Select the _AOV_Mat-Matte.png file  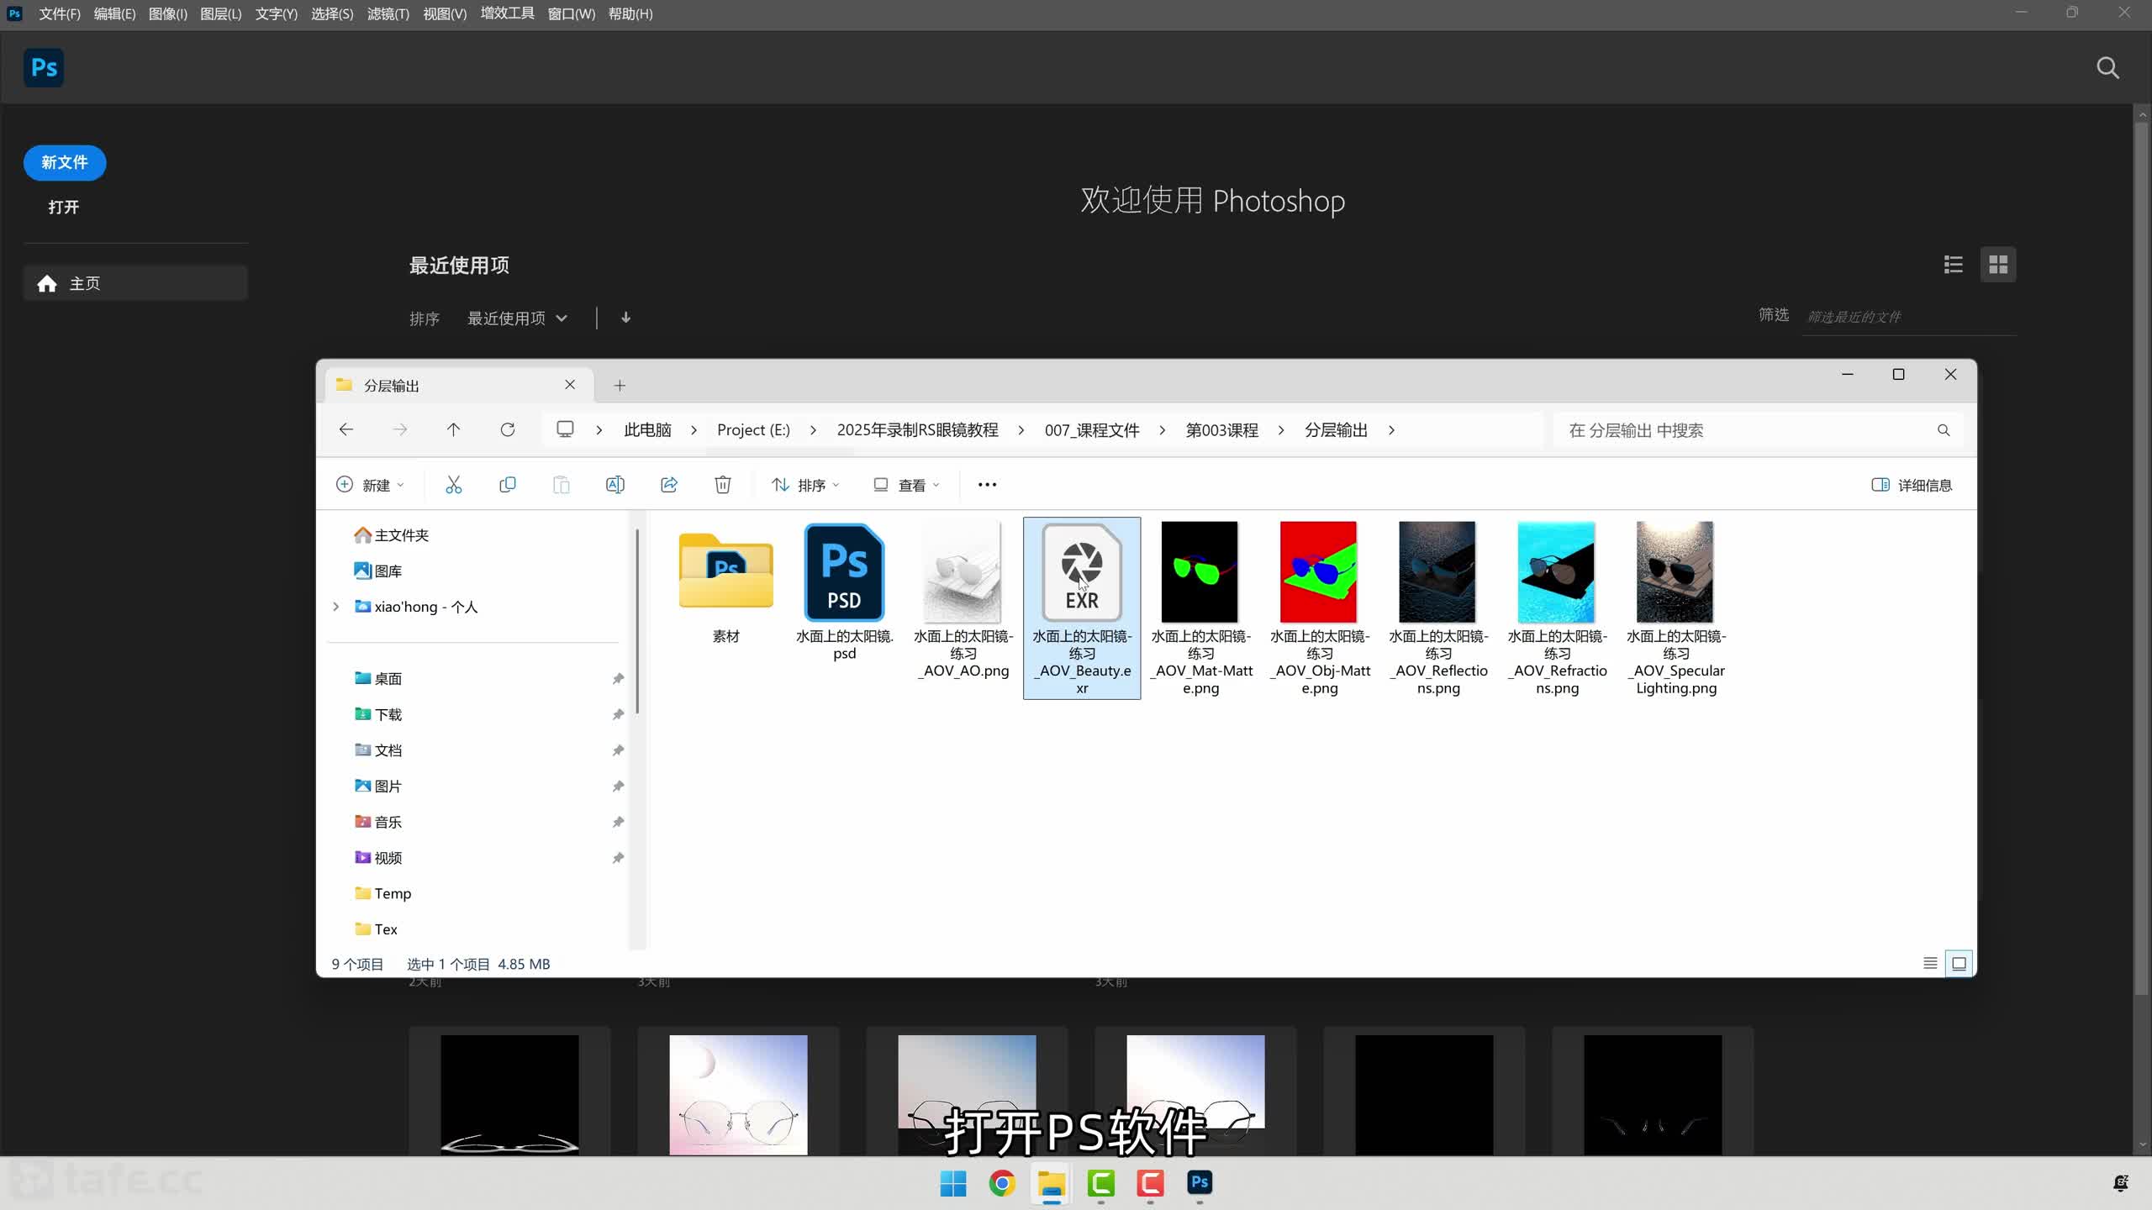[1200, 608]
